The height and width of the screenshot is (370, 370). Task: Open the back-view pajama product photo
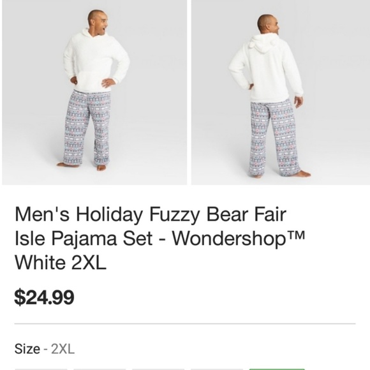point(281,93)
